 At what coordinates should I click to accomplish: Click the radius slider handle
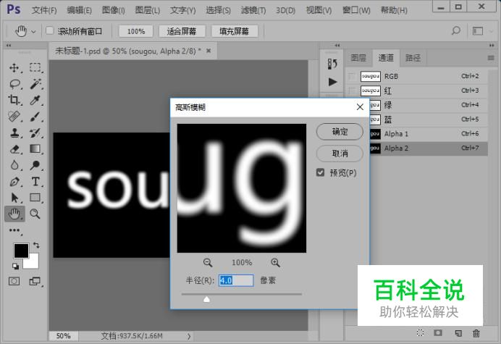(x=207, y=299)
